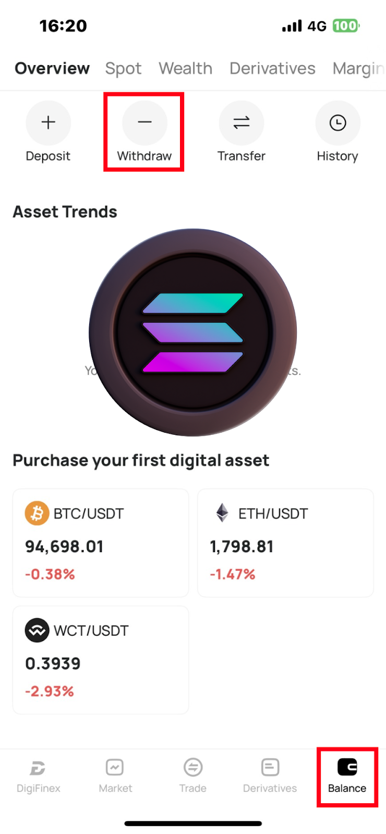Screen dimensions: 386x834
Task: Switch to the Spot tab
Action: [123, 68]
